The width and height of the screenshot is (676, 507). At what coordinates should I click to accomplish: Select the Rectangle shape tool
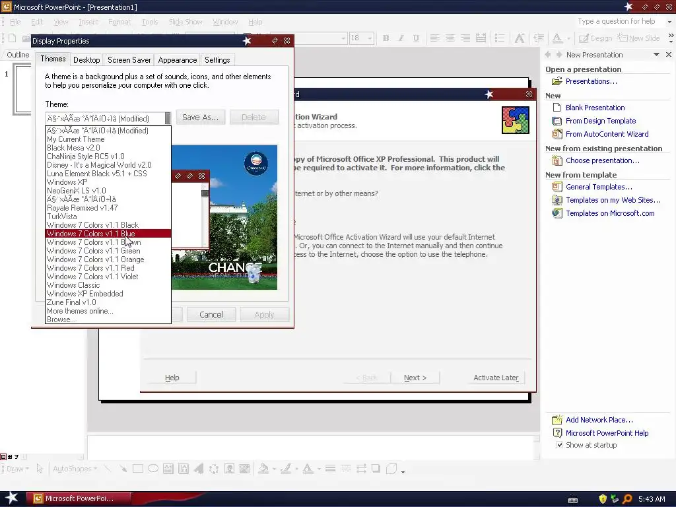138,469
